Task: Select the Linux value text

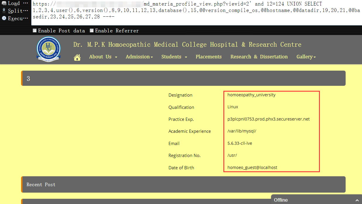Action: pos(233,107)
